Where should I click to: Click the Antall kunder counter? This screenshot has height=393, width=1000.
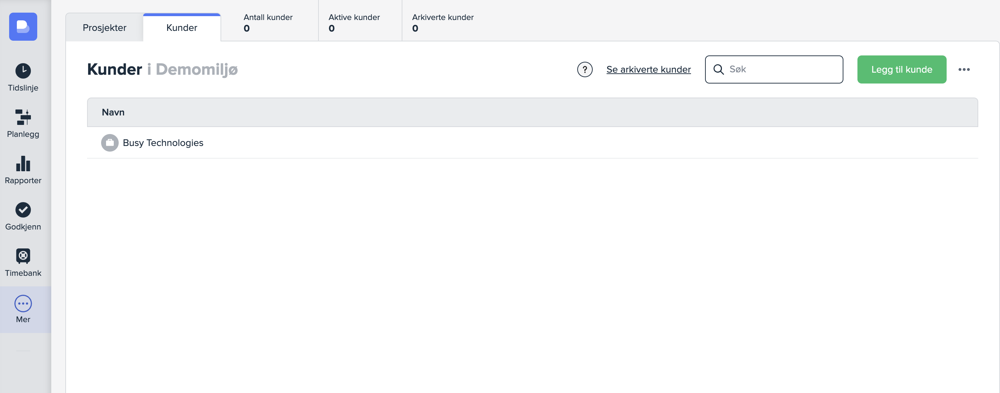tap(268, 22)
